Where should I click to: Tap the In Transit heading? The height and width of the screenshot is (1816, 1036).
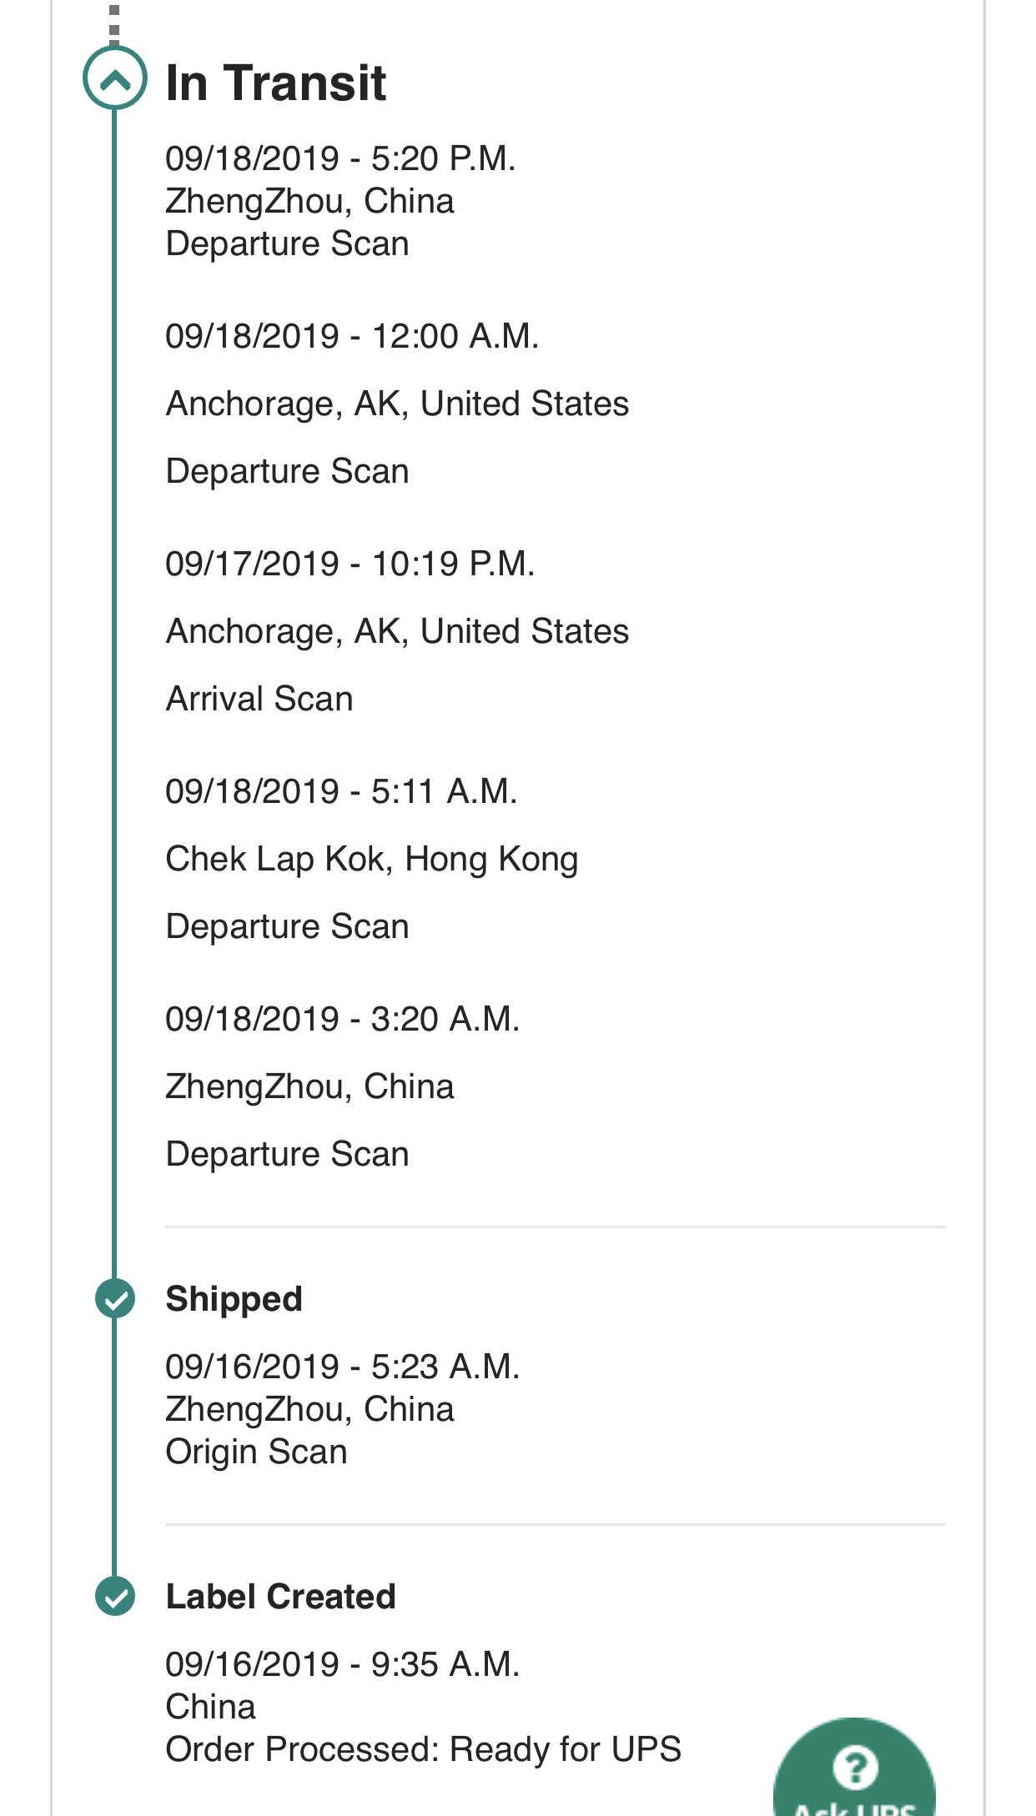coord(276,83)
